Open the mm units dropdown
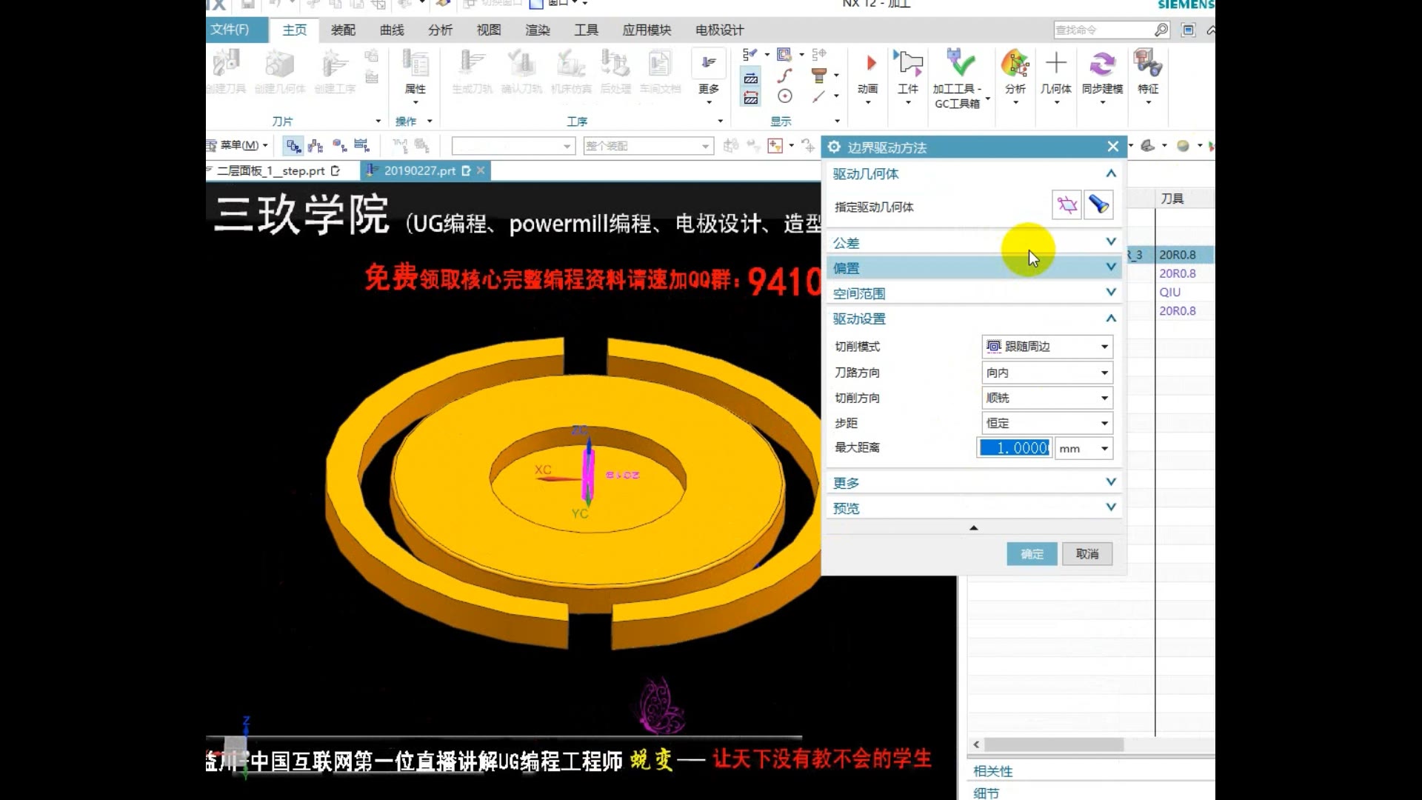 point(1084,448)
